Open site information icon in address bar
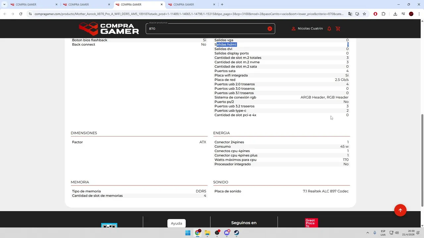This screenshot has height=238, width=424. pyautogui.click(x=30, y=14)
